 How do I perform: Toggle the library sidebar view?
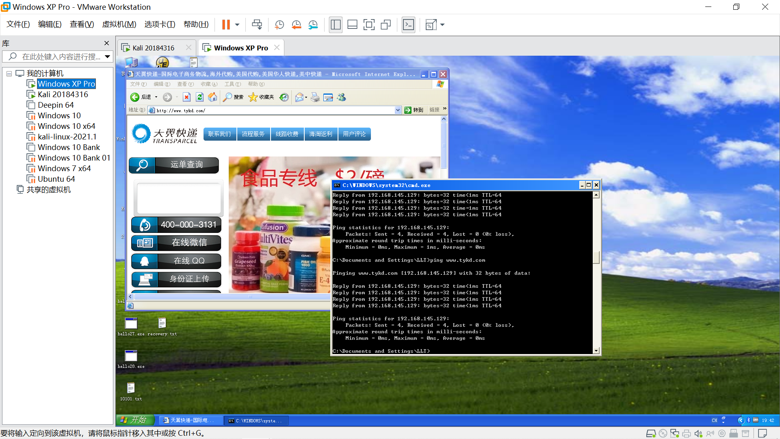point(336,25)
